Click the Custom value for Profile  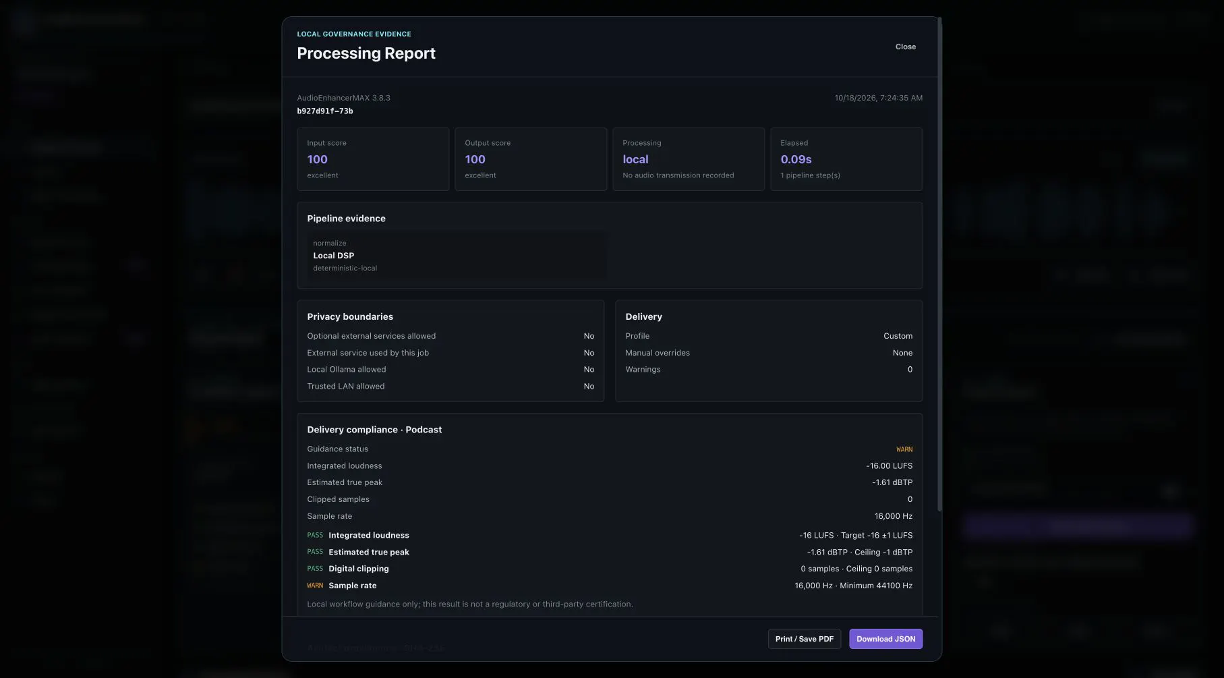coord(898,336)
